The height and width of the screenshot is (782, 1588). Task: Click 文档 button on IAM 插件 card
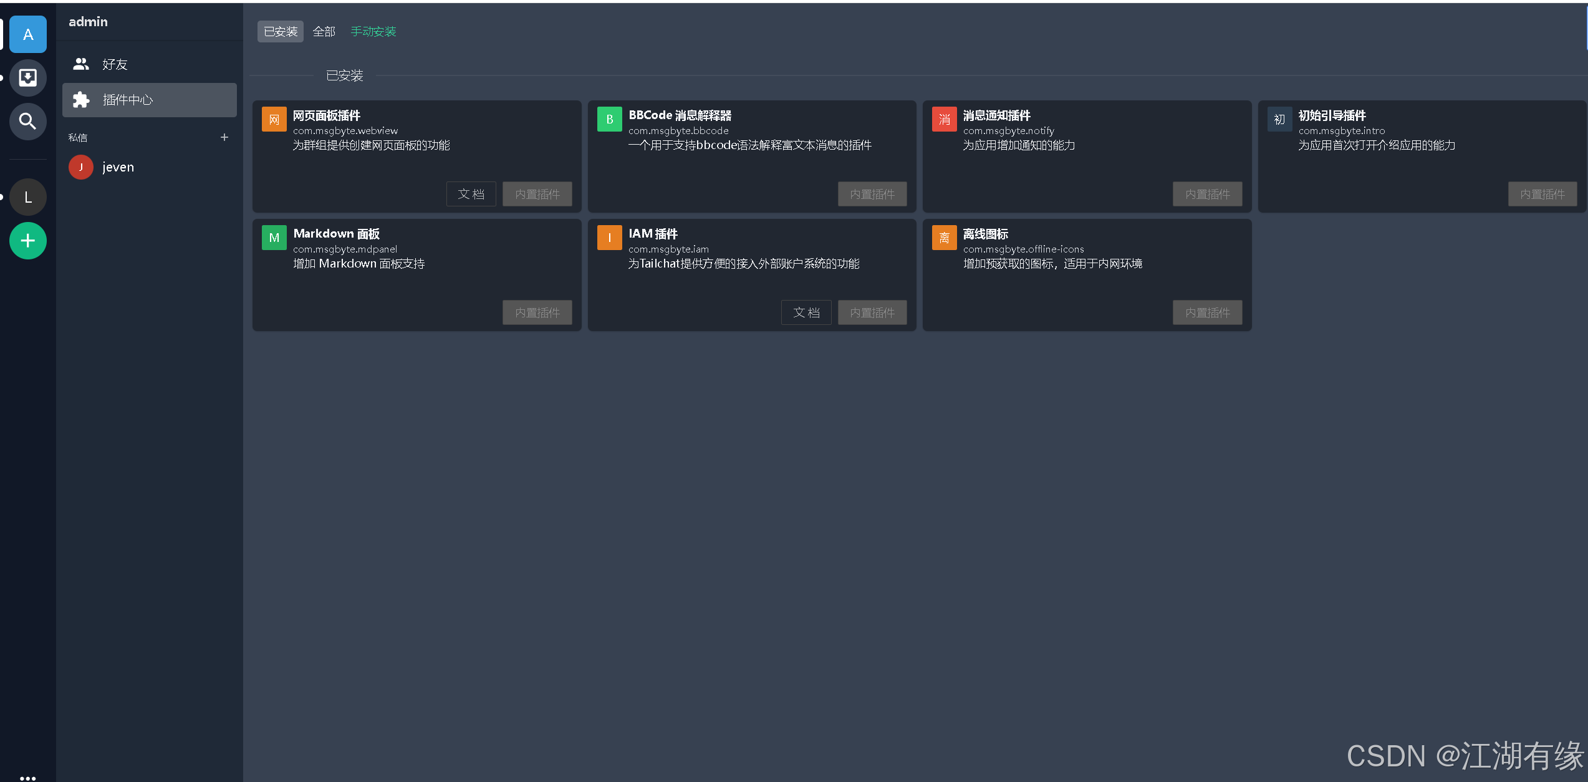tap(806, 312)
